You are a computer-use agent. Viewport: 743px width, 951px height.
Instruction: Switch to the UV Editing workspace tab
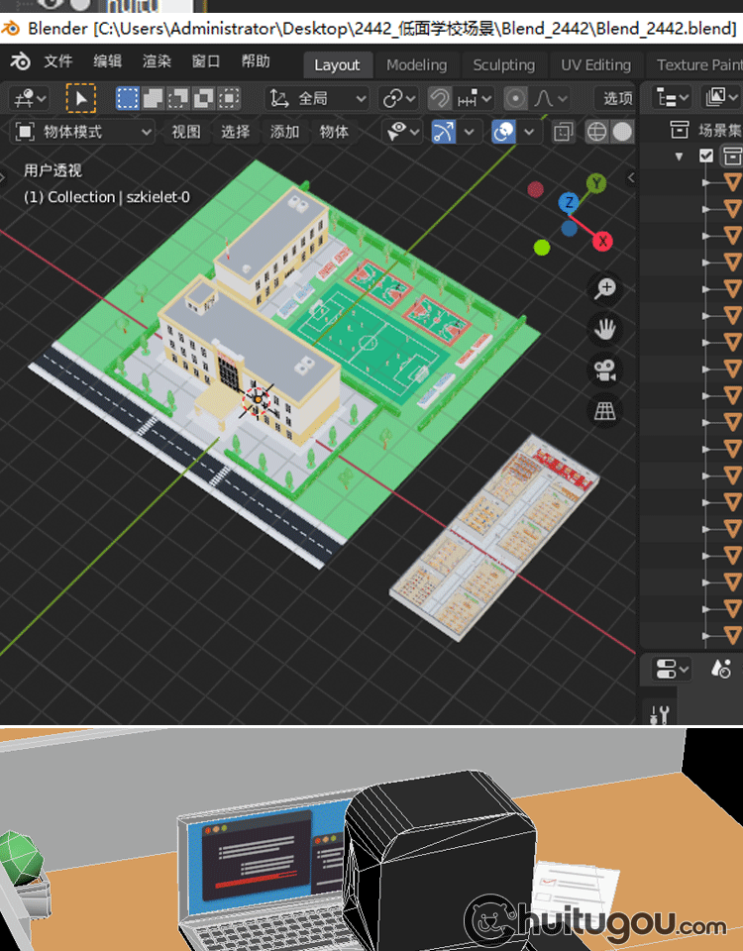[595, 65]
